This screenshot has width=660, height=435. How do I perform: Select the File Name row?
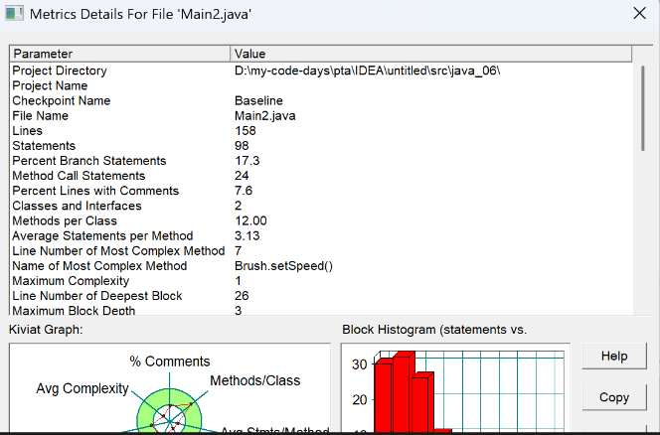click(x=321, y=115)
